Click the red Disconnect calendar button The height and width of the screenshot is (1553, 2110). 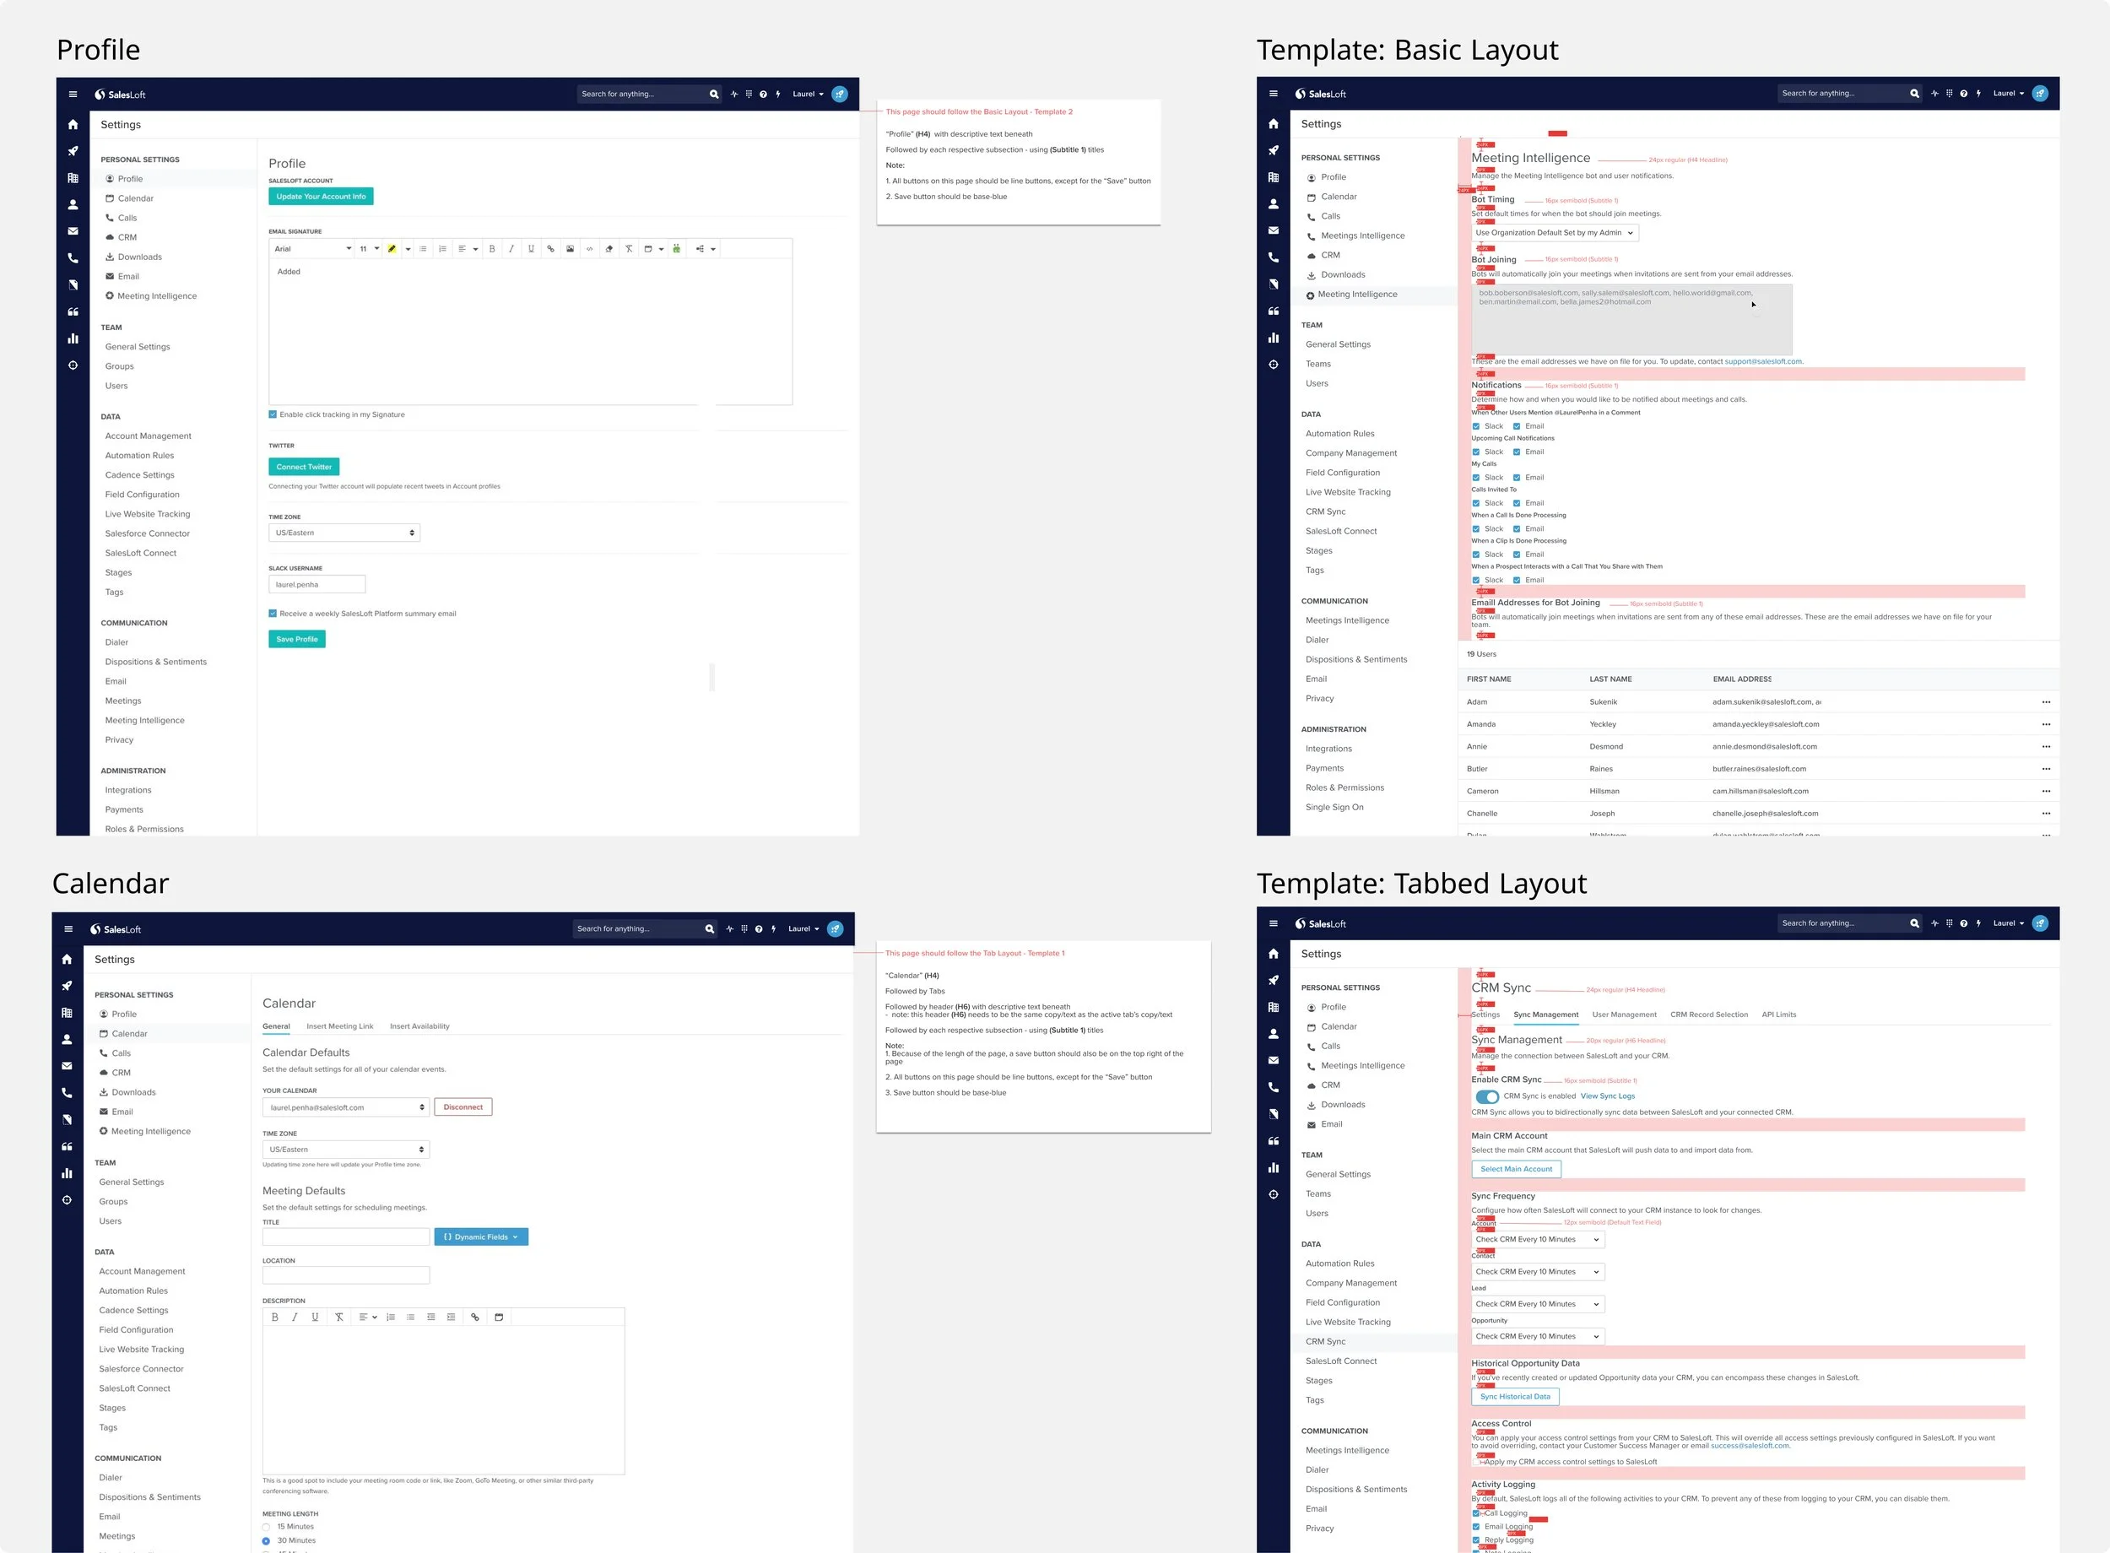coord(463,1107)
